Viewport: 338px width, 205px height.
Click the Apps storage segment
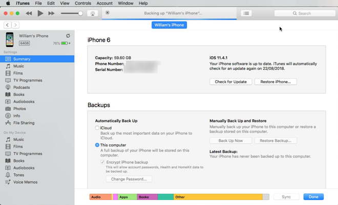pos(127,197)
